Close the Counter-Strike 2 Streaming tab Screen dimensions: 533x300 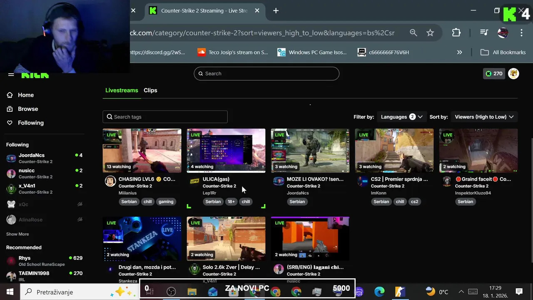pos(257,11)
